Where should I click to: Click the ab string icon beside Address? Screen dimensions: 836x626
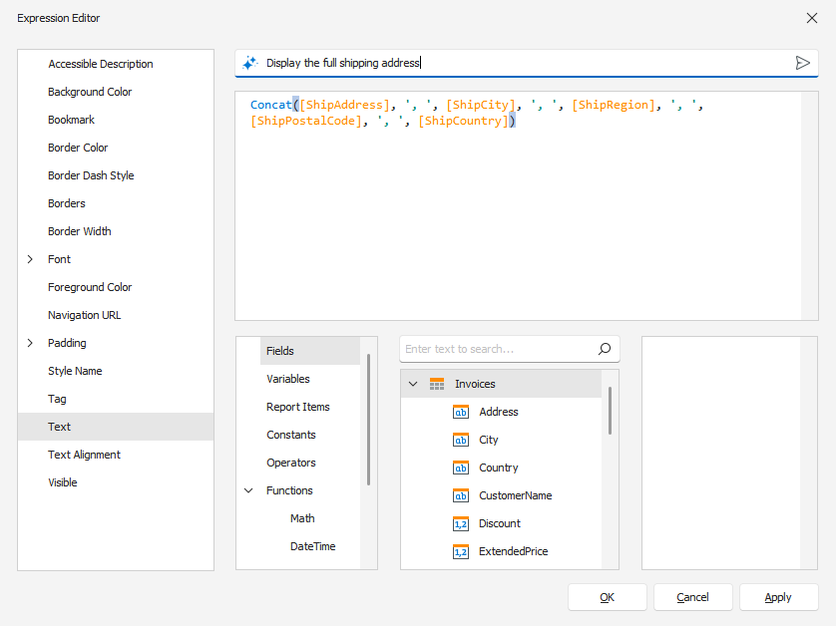(460, 412)
